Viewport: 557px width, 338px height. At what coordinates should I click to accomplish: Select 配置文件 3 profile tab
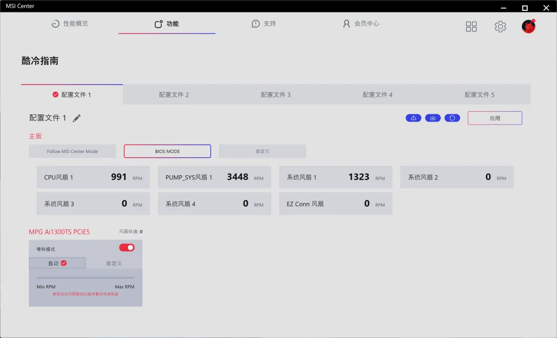tap(275, 94)
